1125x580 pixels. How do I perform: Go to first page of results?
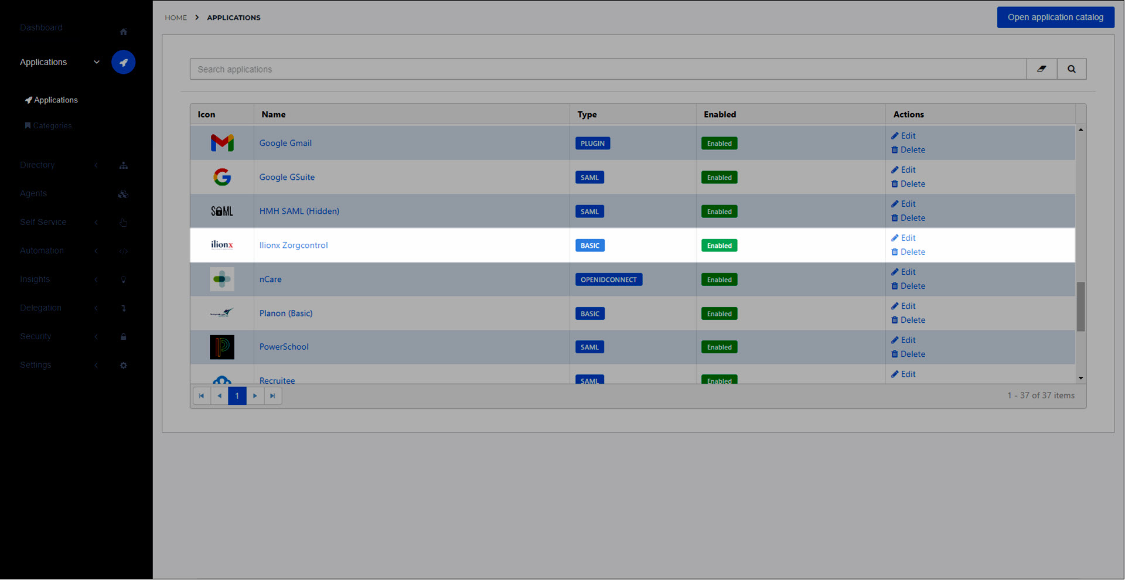(202, 396)
